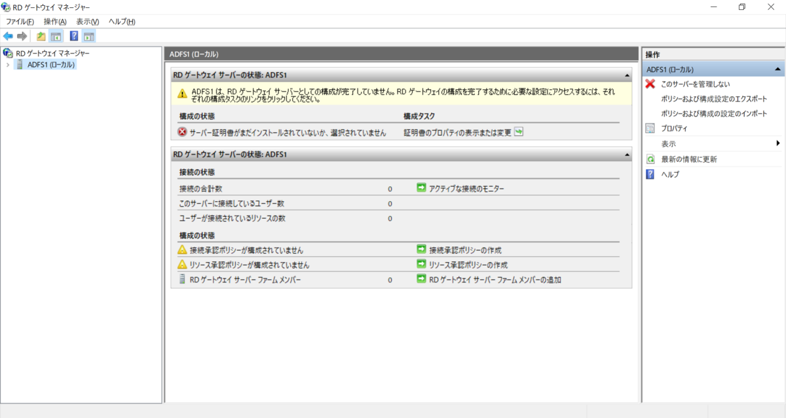Click the 操作 pane header
Screen dimensions: 786x418
[713, 54]
